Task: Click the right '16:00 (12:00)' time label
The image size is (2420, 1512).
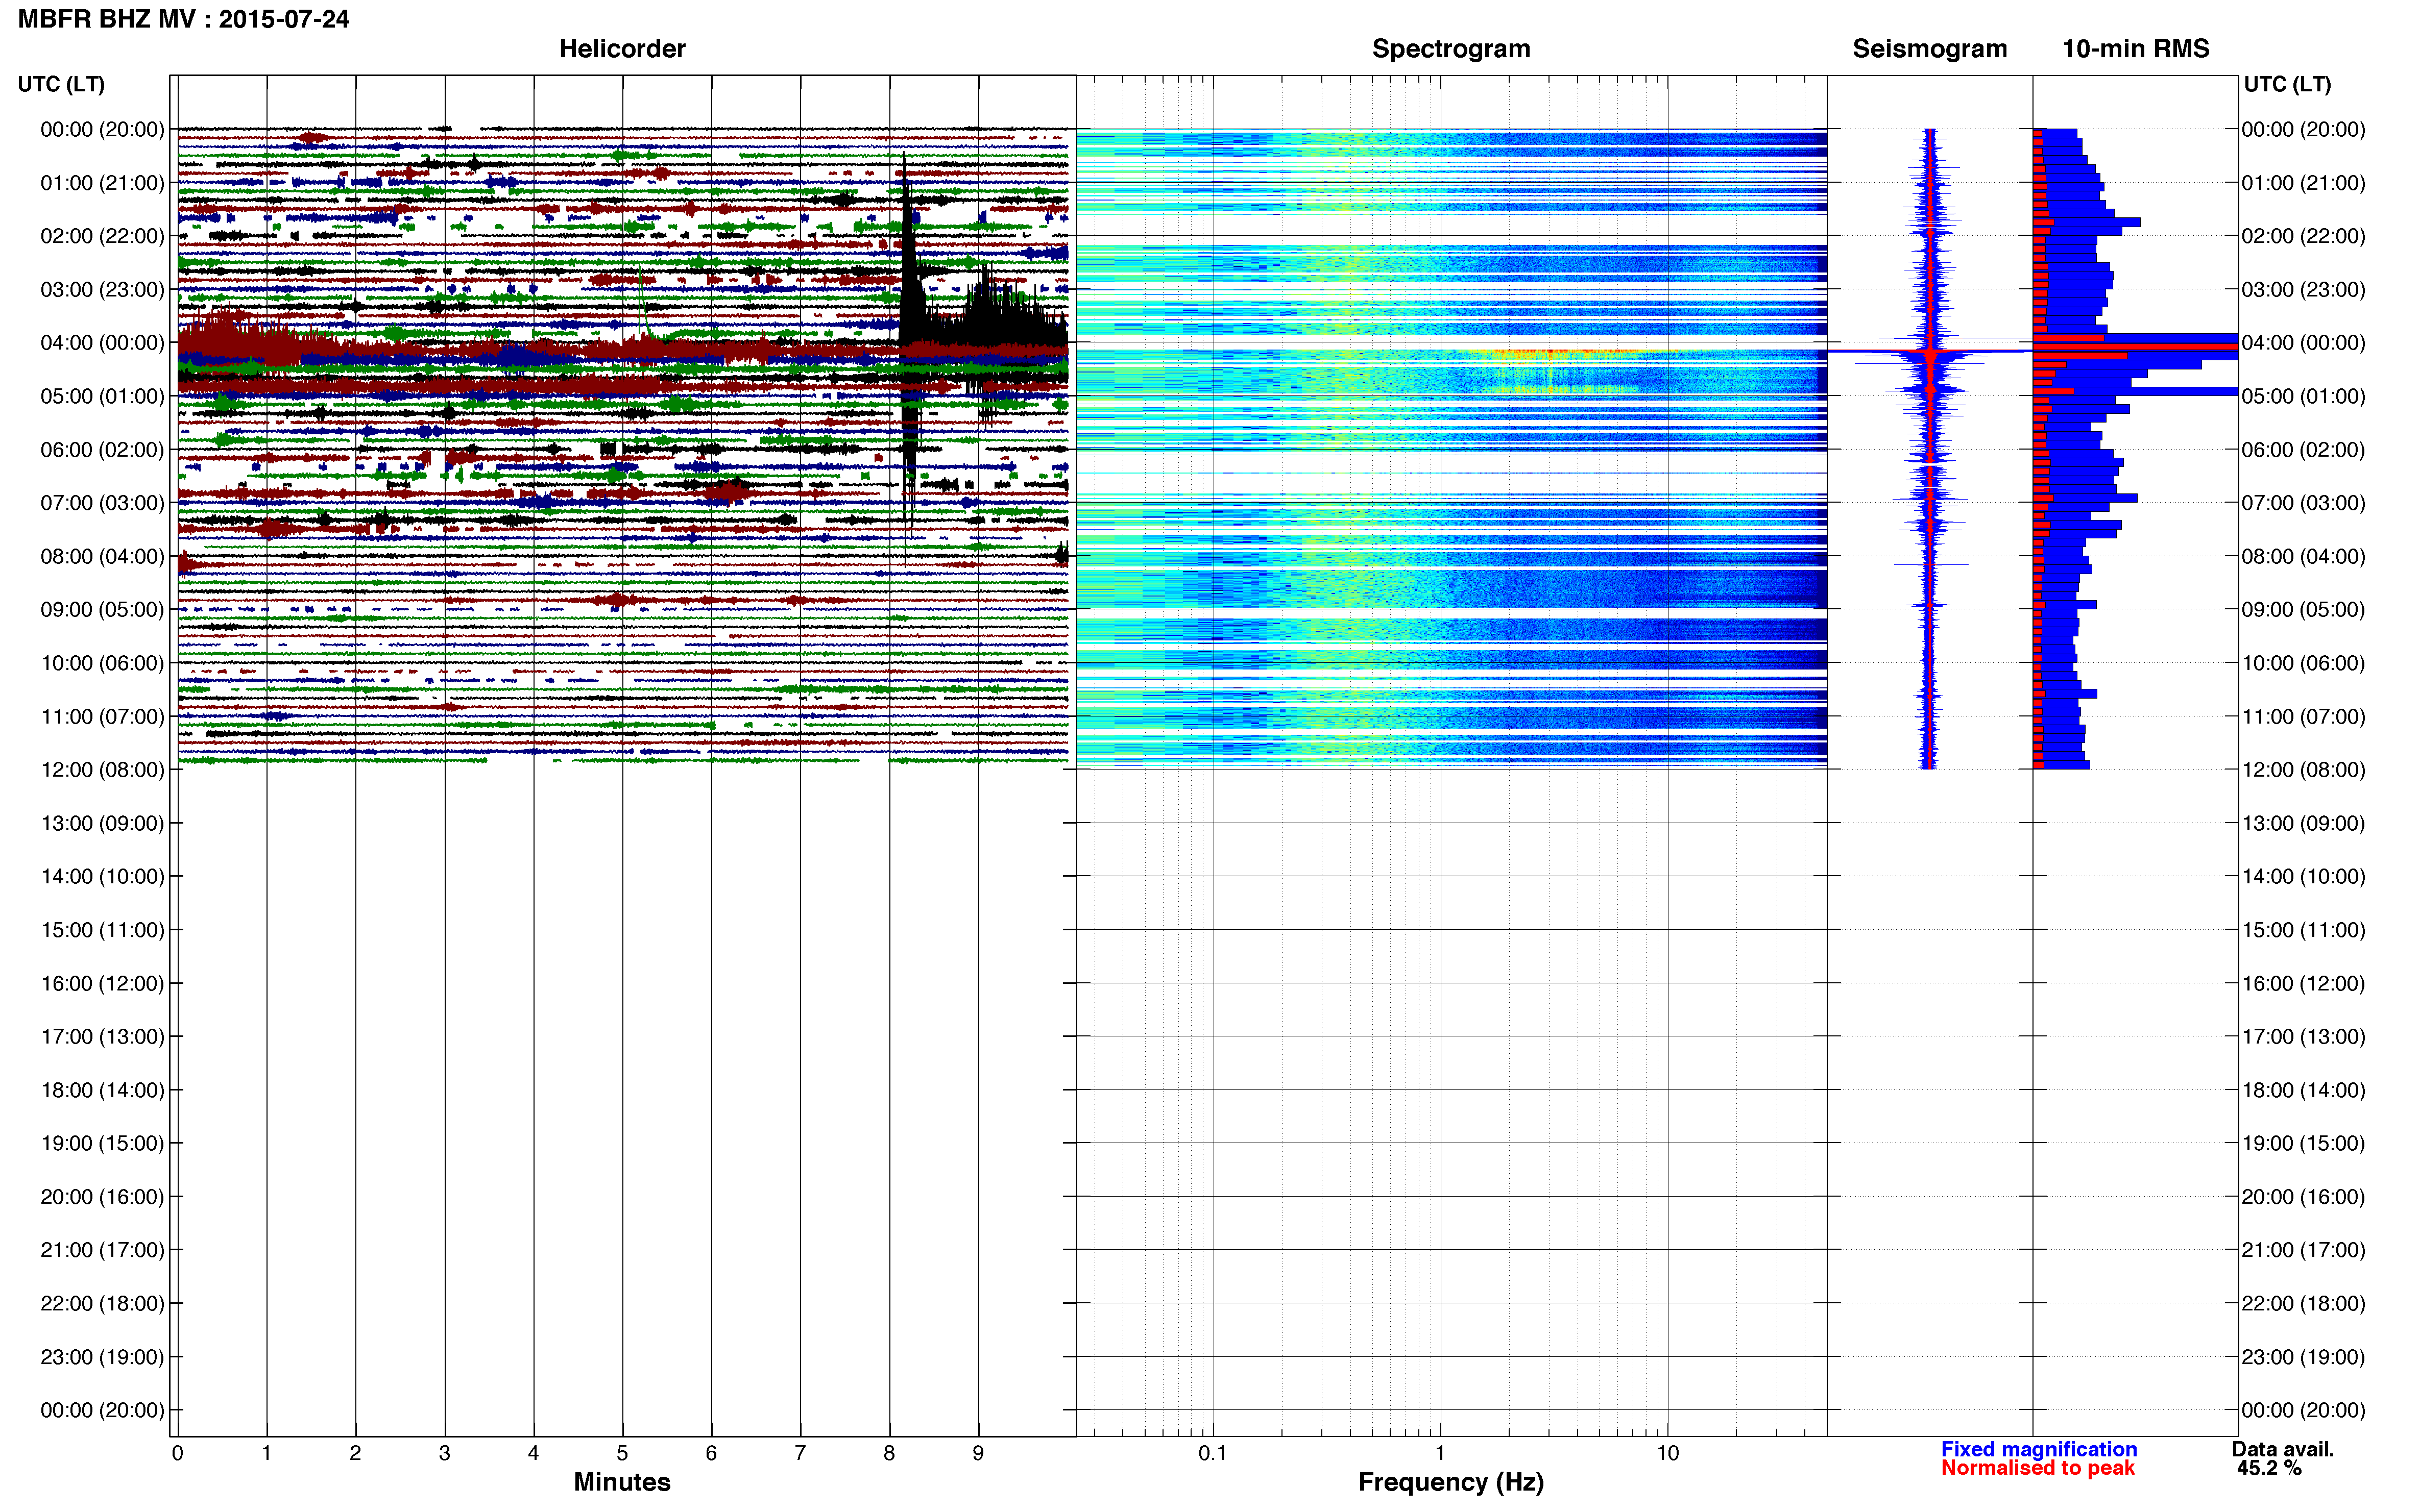Action: [2303, 983]
